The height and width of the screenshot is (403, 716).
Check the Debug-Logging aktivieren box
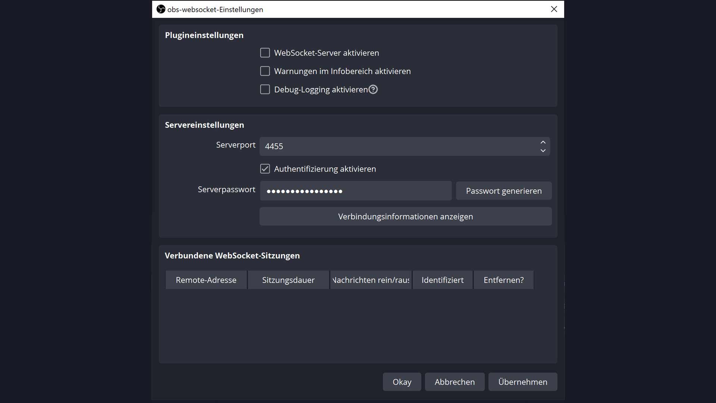click(x=265, y=90)
